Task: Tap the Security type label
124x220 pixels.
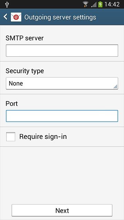Action: point(25,71)
